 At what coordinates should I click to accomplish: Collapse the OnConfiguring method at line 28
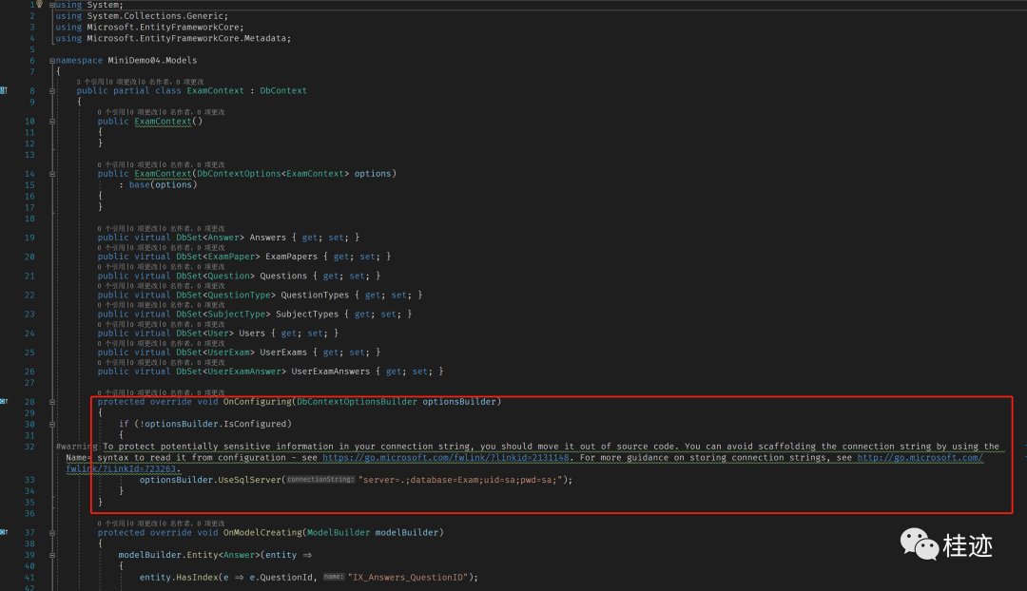pos(52,402)
